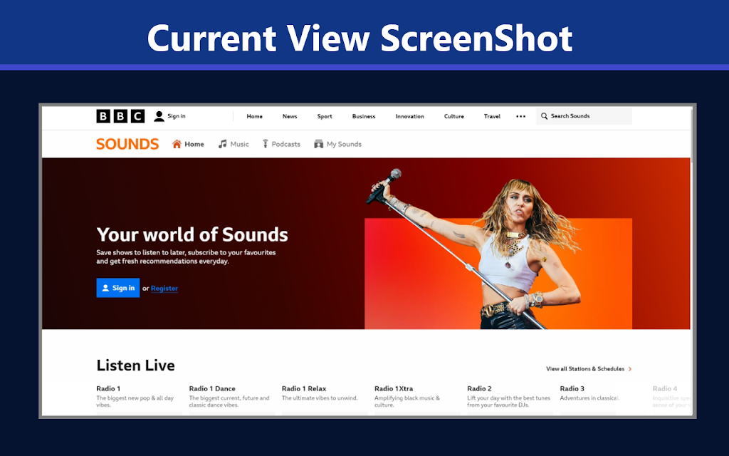Click the top bar account person icon
The image size is (729, 456).
tap(159, 116)
